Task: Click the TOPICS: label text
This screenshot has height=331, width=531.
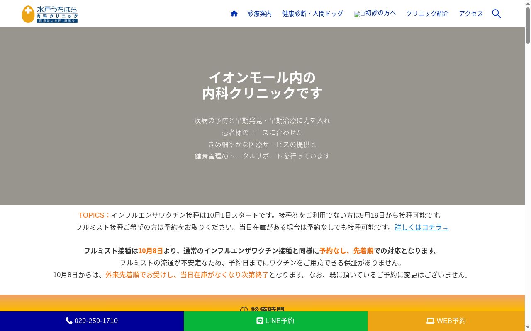Action: click(x=95, y=215)
